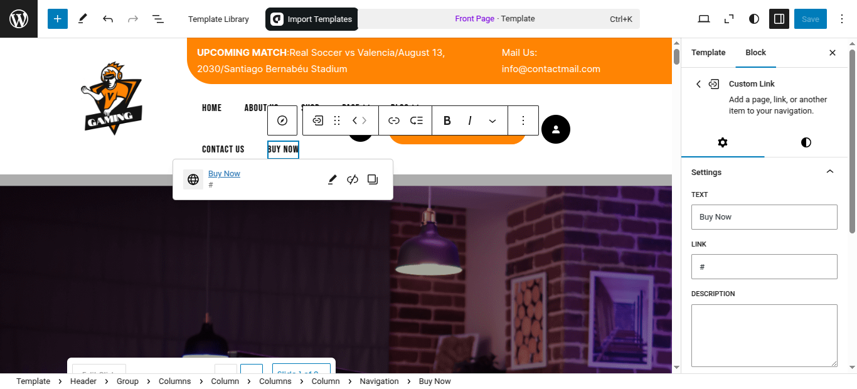857x389 pixels.
Task: Select the Gaming site logo image
Action: click(112, 98)
